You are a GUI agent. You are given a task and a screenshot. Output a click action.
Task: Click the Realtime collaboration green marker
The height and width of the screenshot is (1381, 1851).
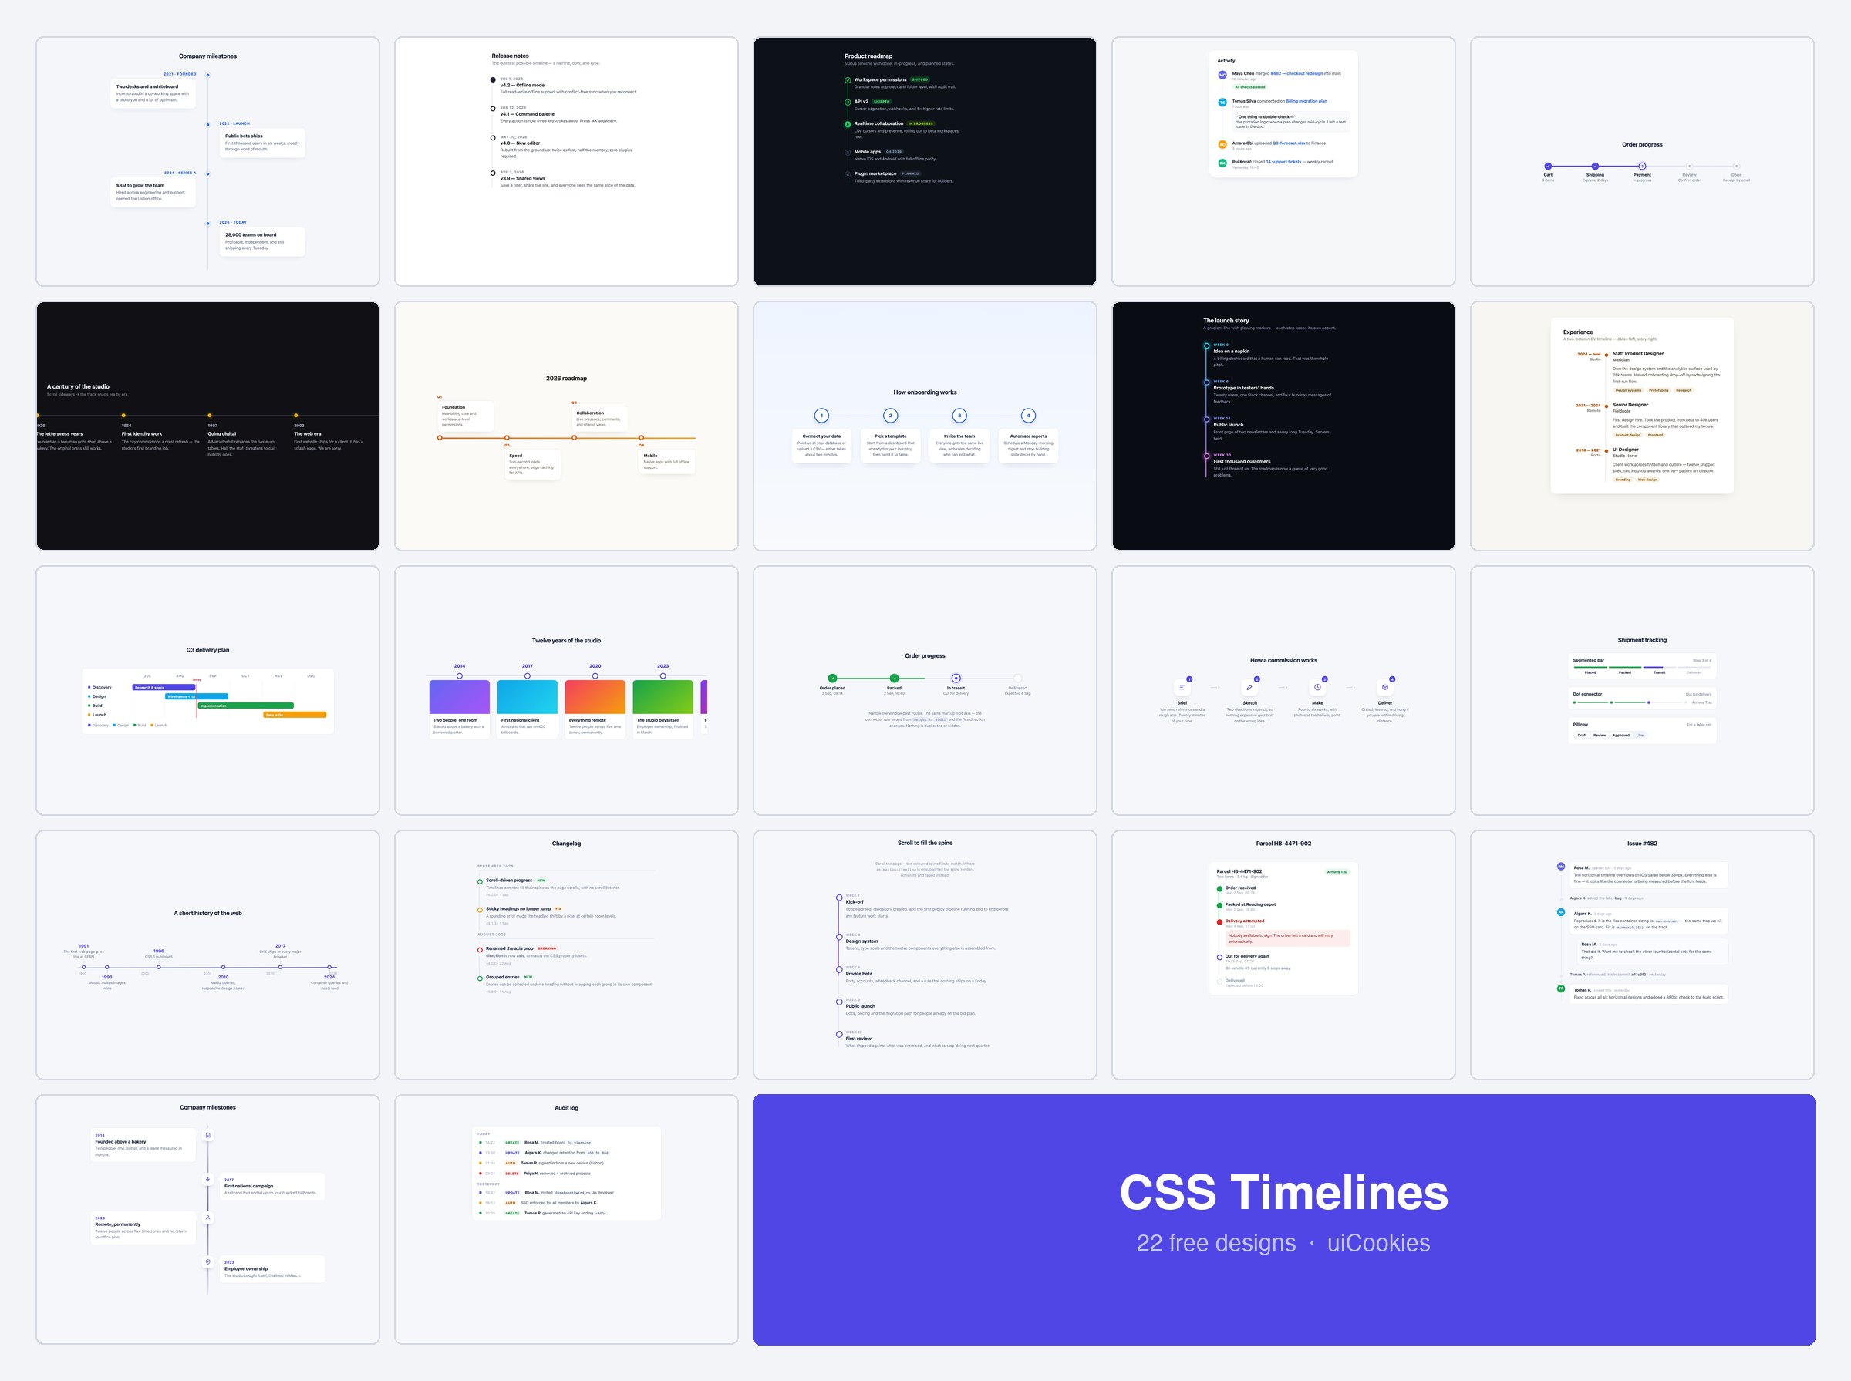pos(848,123)
